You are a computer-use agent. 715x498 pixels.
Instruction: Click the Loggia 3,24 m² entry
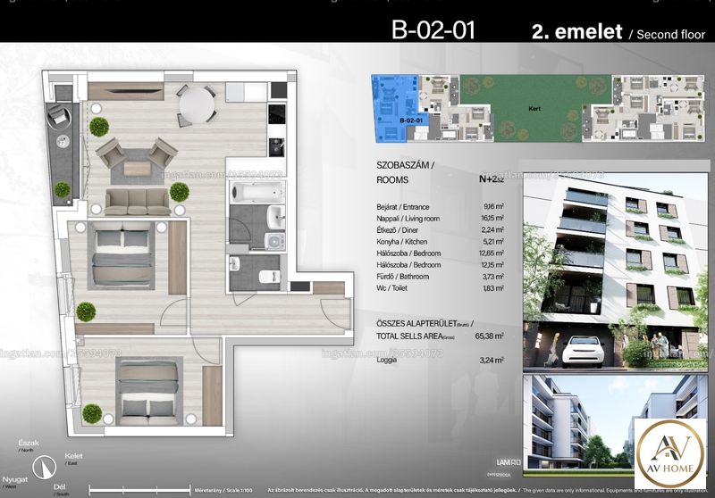click(x=440, y=360)
